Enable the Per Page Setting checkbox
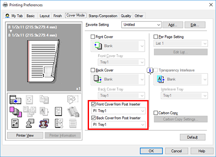This screenshot has width=216, height=157. [156, 37]
